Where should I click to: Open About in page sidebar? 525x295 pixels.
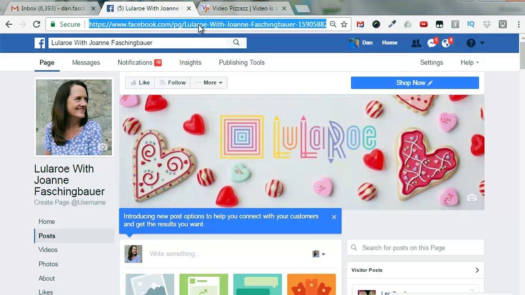click(x=46, y=279)
